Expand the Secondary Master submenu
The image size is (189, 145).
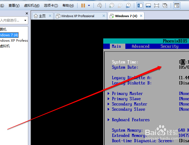[x=130, y=104]
